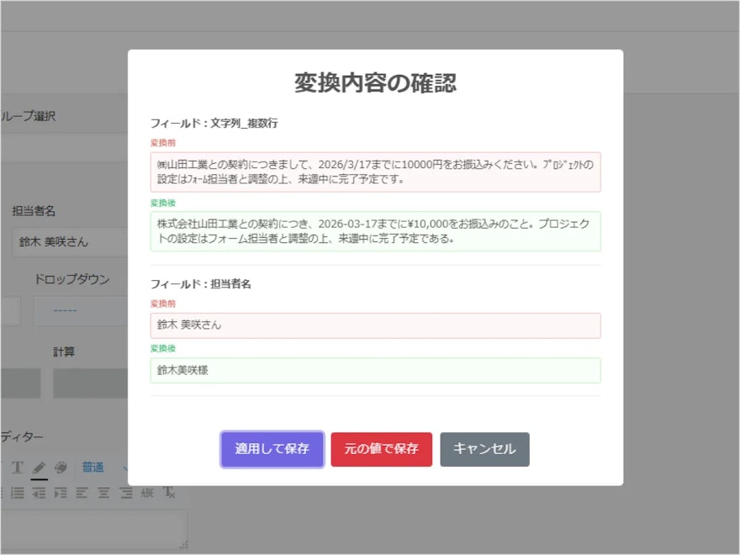Click the outdent icon in the editor toolbar
Image resolution: width=740 pixels, height=555 pixels.
click(x=39, y=493)
